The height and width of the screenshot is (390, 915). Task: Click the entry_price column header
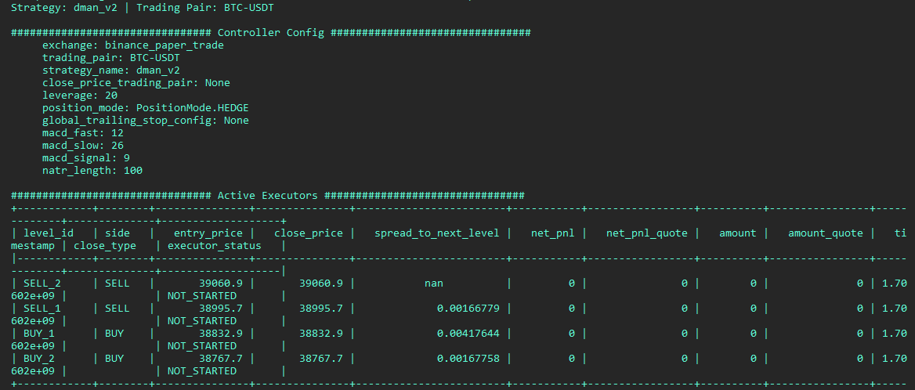tap(208, 233)
